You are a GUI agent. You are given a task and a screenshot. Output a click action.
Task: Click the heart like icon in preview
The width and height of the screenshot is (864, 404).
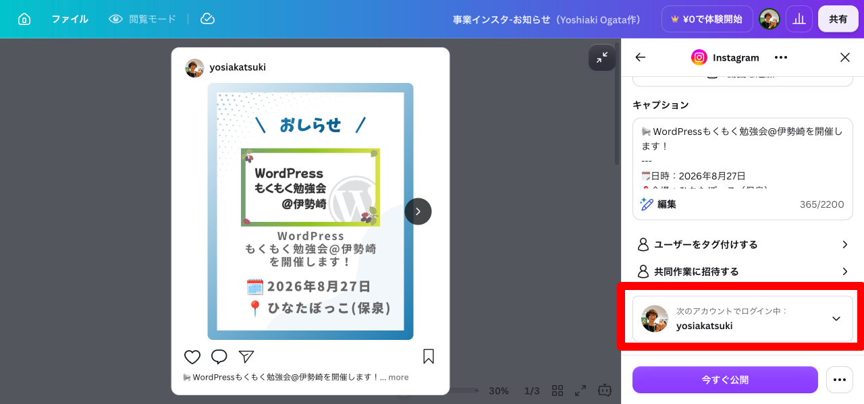[192, 357]
